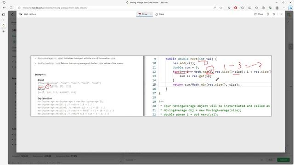
Task: Open a new tab with plus
Action: click(4, 31)
